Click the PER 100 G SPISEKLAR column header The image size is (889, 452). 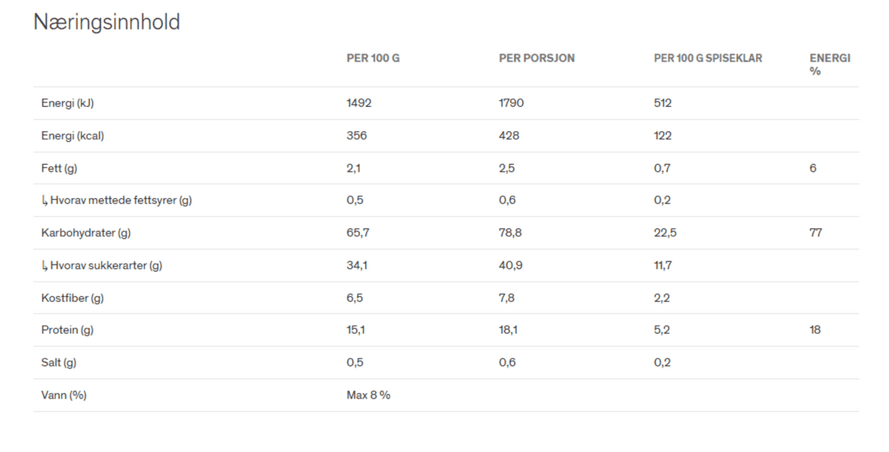tap(708, 58)
